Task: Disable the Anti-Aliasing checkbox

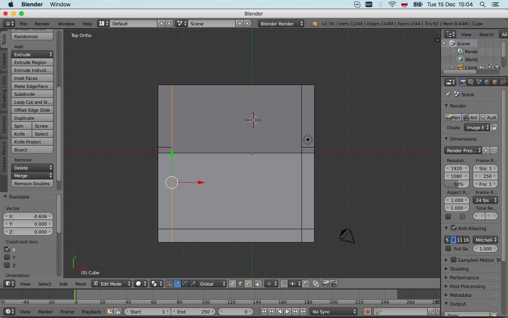Action: pyautogui.click(x=453, y=228)
